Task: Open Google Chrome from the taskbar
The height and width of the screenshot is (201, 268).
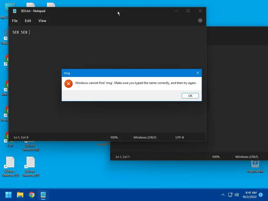Action: tap(32, 195)
